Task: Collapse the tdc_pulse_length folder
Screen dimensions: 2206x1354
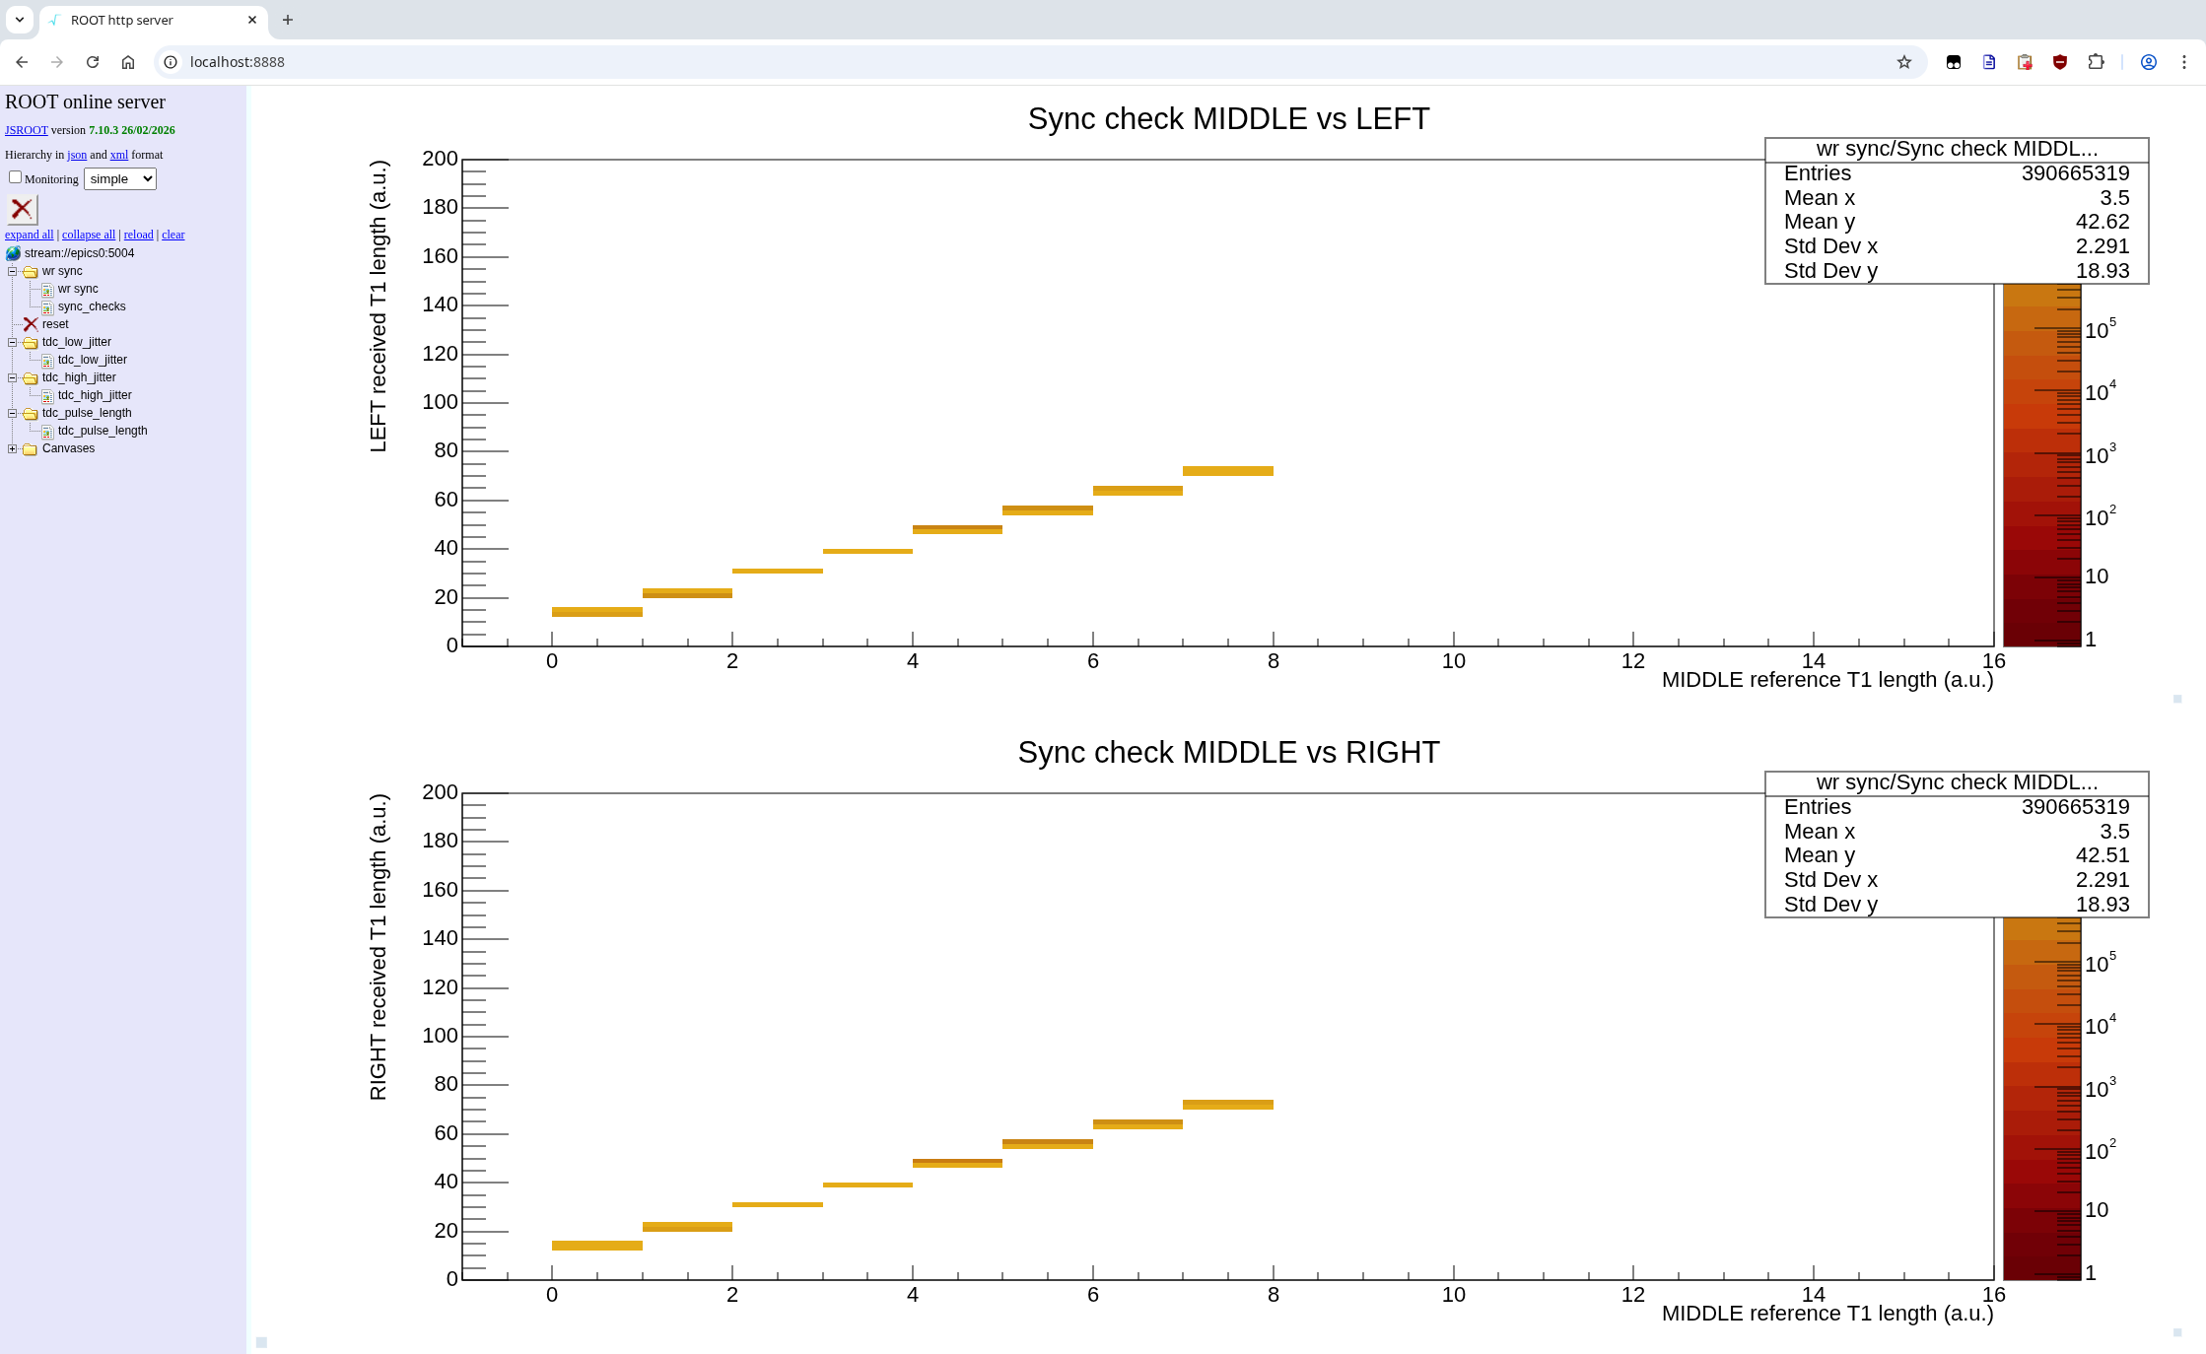Action: tap(13, 413)
